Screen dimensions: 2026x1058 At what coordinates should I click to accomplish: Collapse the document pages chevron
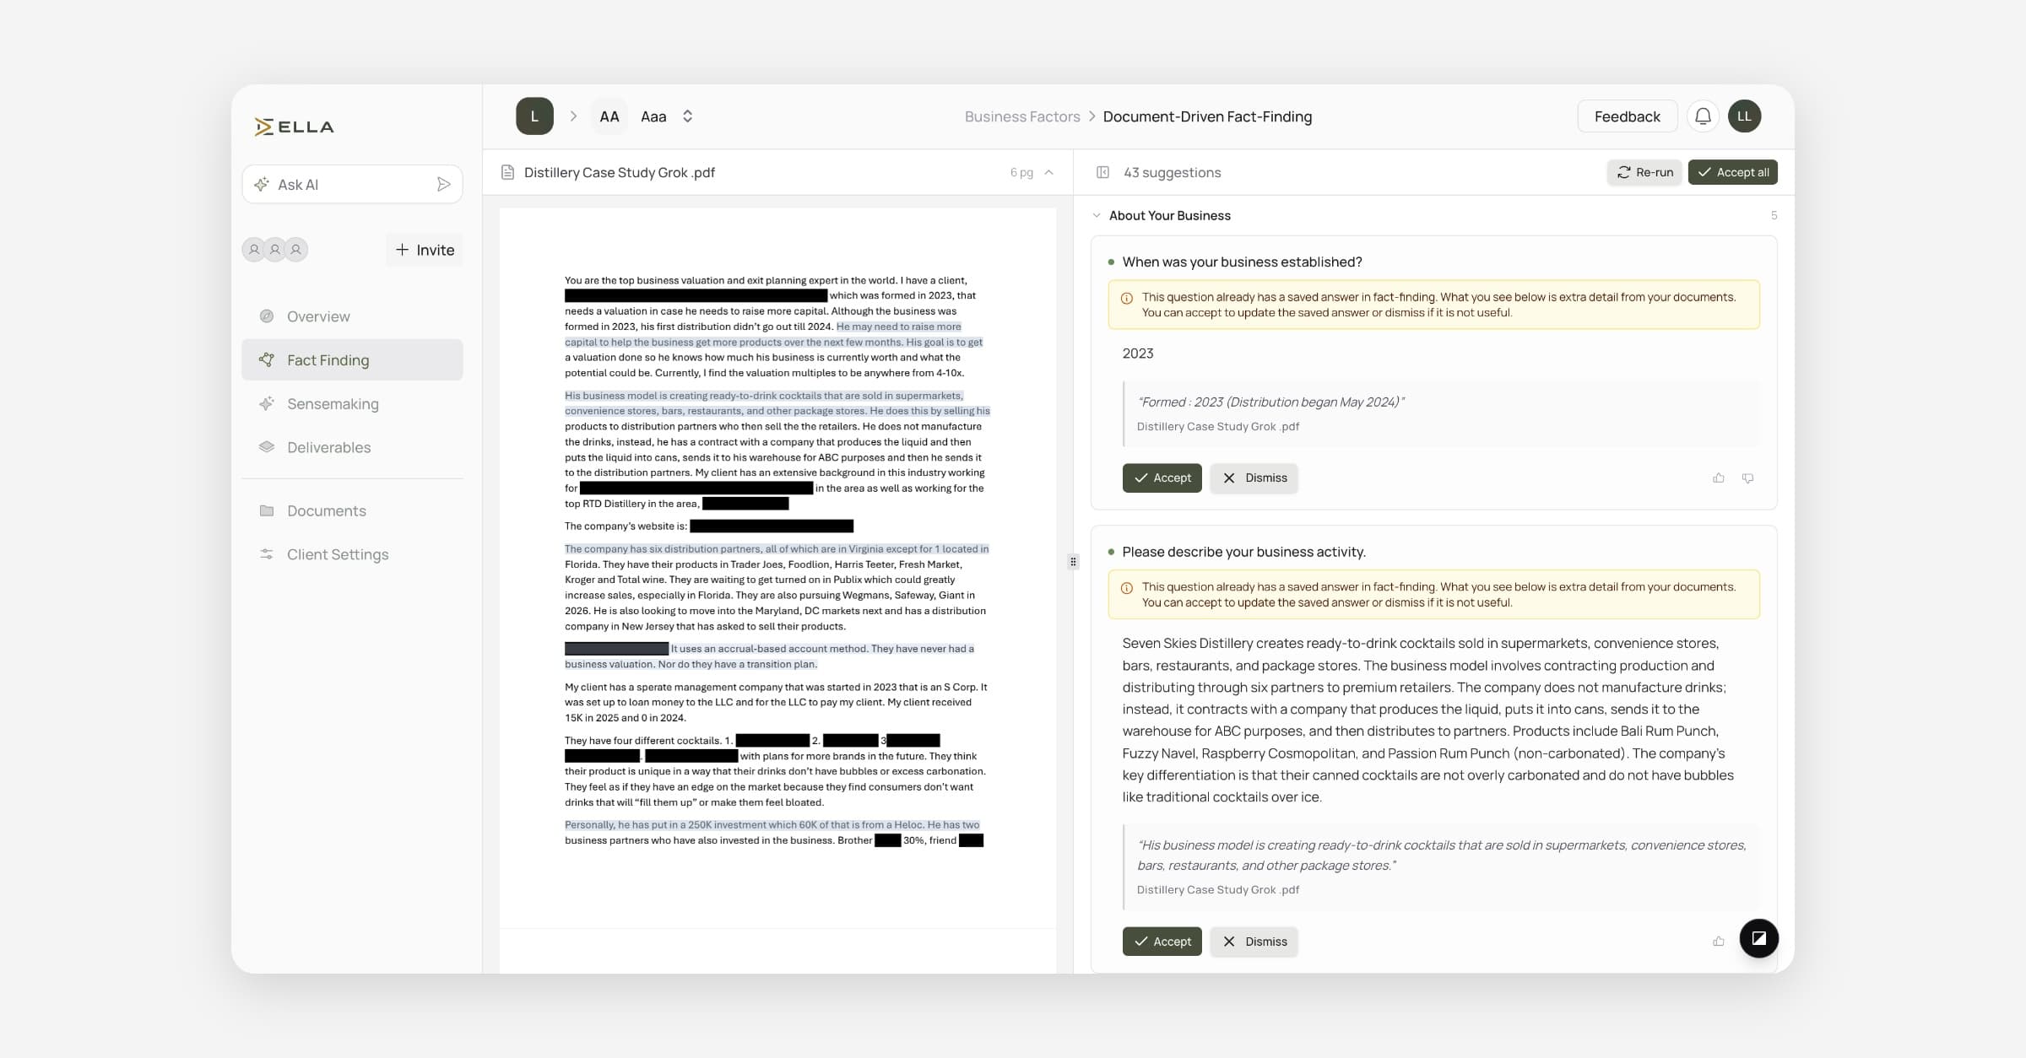coord(1049,172)
